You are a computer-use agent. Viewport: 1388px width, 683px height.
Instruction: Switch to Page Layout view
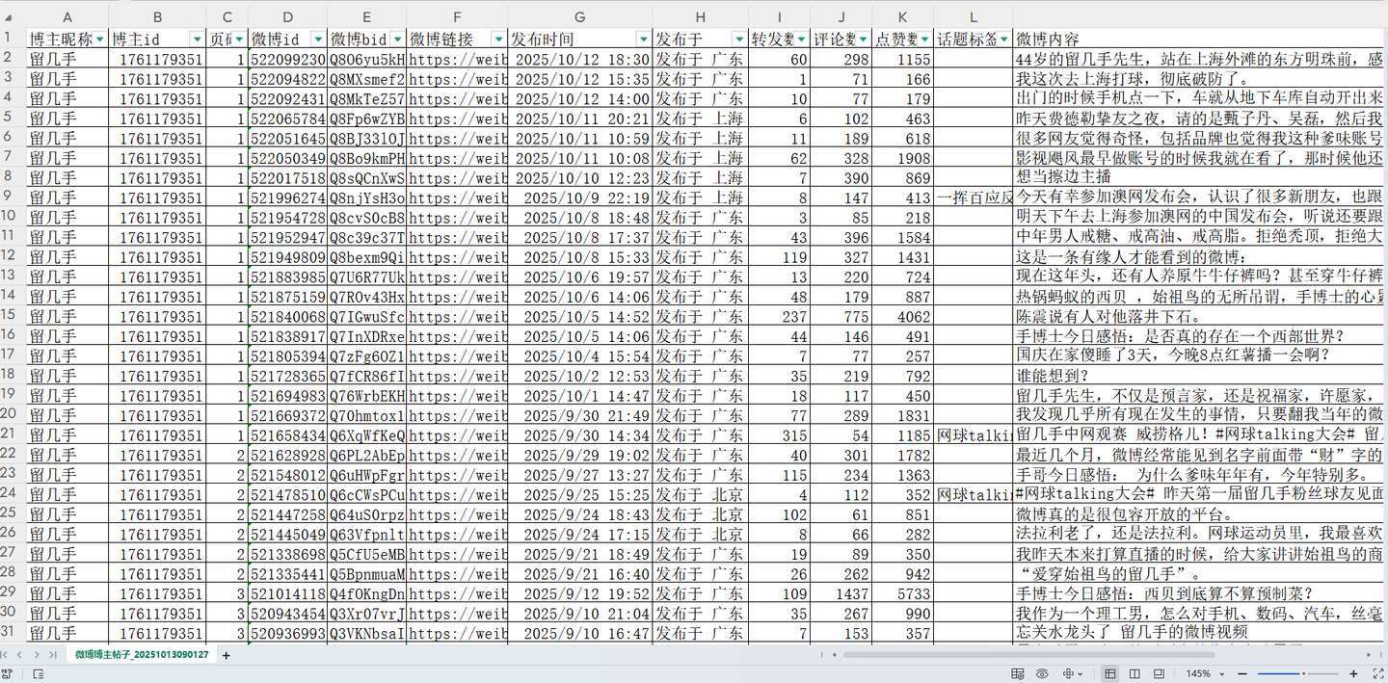coord(1135,672)
